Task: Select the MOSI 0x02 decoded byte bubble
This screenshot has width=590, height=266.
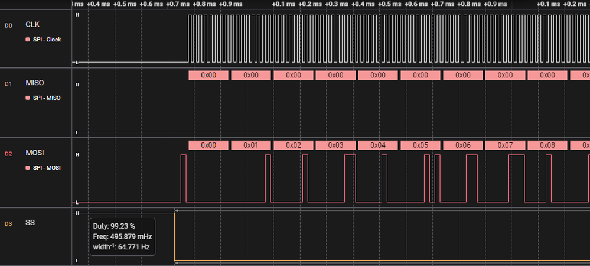Action: click(x=294, y=145)
